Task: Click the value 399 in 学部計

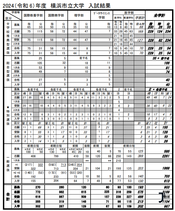Action: 140,156
